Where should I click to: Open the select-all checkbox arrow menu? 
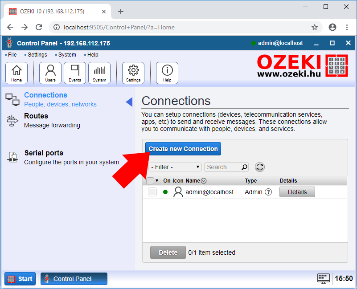(x=157, y=181)
